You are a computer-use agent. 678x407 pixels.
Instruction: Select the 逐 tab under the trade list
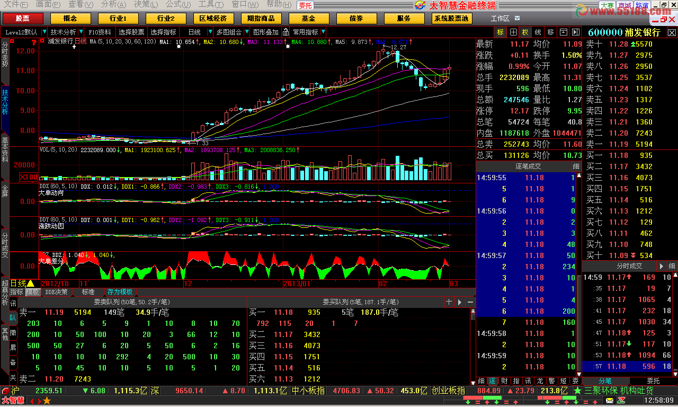click(x=492, y=381)
